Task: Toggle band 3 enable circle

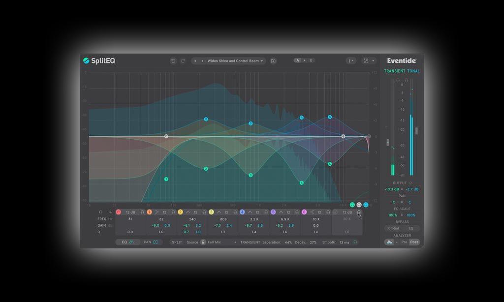Action: pyautogui.click(x=211, y=212)
